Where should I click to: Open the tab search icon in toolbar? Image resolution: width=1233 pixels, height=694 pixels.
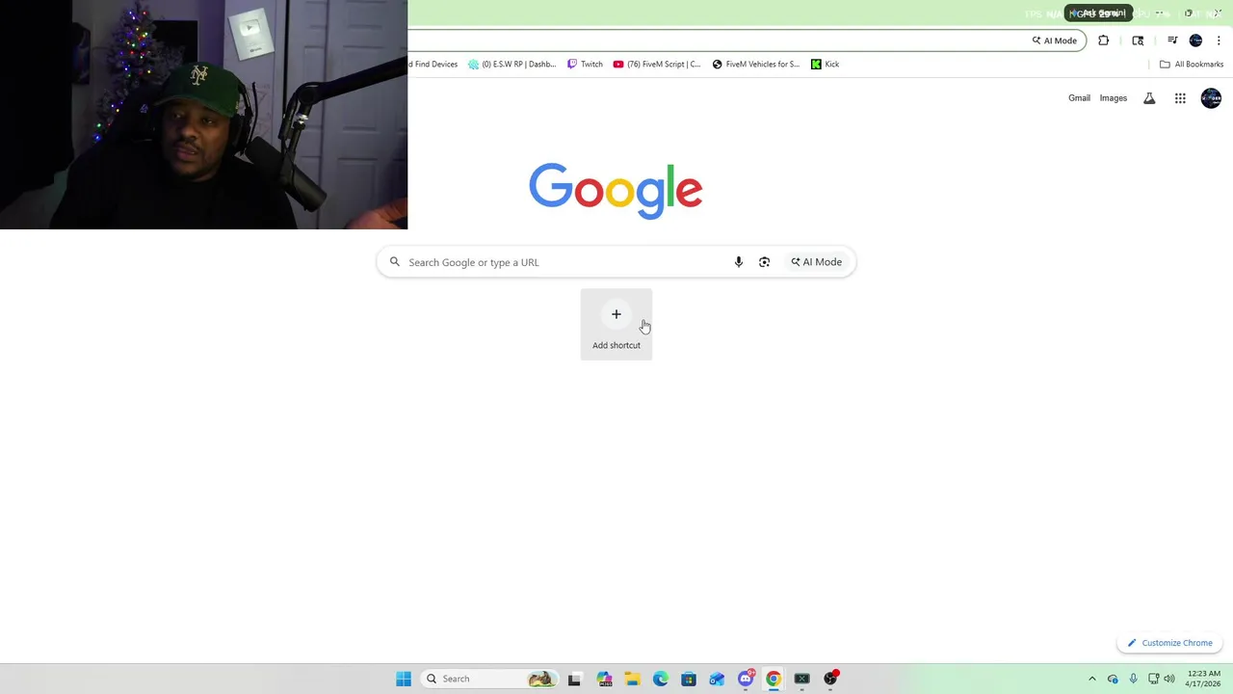click(x=1138, y=40)
